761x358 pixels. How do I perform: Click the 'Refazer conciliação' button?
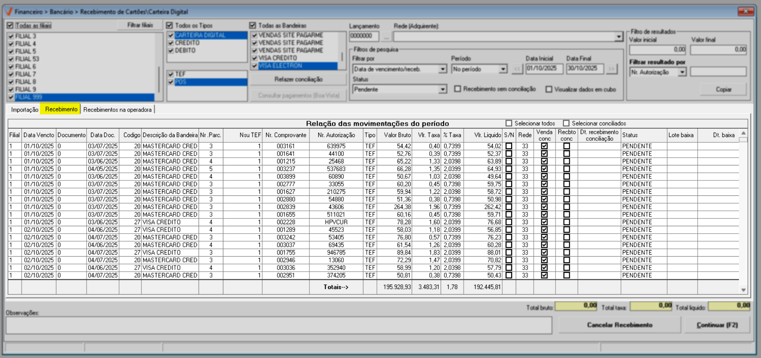pyautogui.click(x=298, y=79)
